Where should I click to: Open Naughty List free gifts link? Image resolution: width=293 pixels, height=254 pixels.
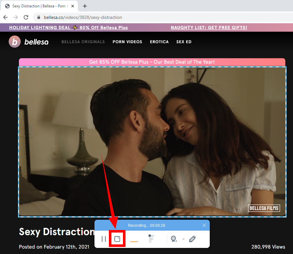209,28
